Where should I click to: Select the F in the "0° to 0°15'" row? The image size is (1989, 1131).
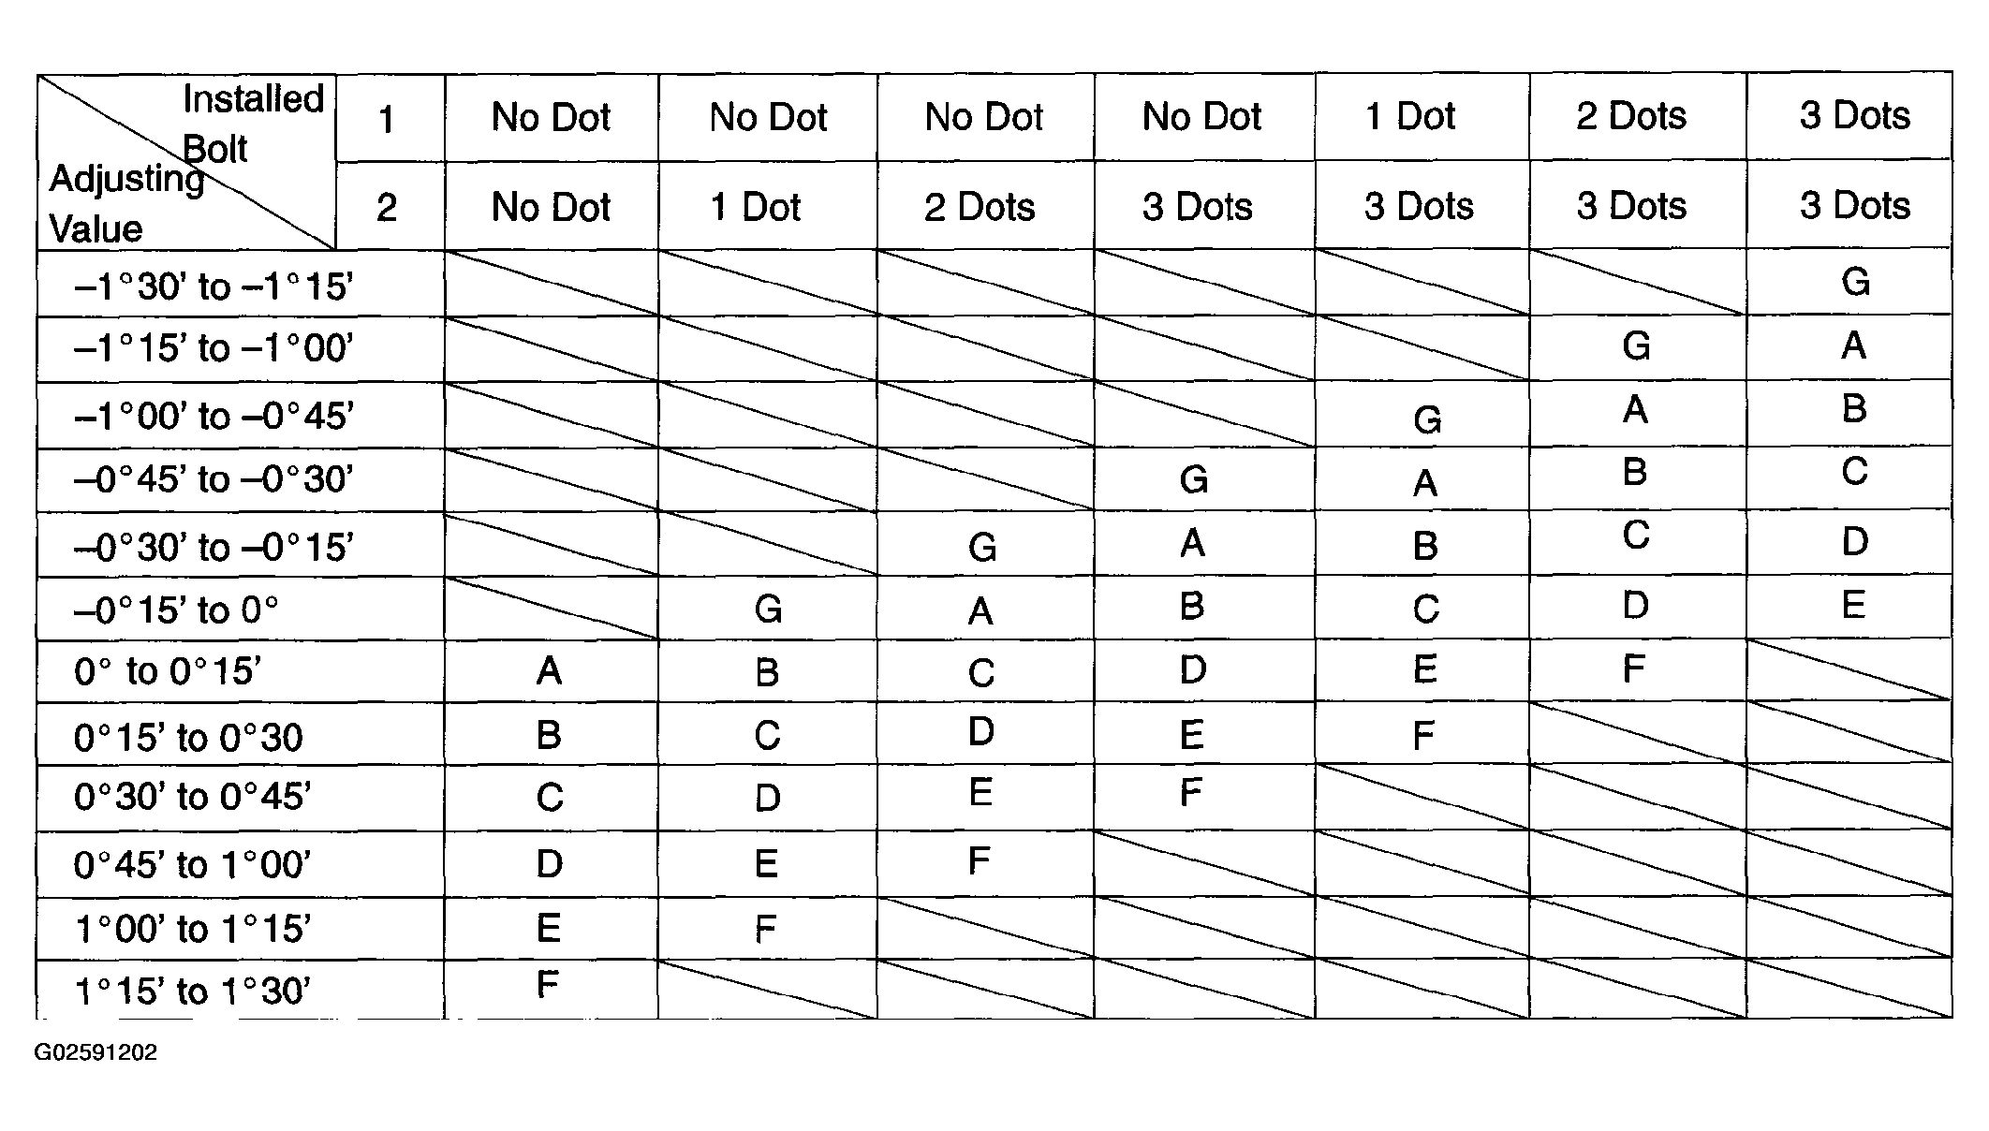pos(1633,669)
